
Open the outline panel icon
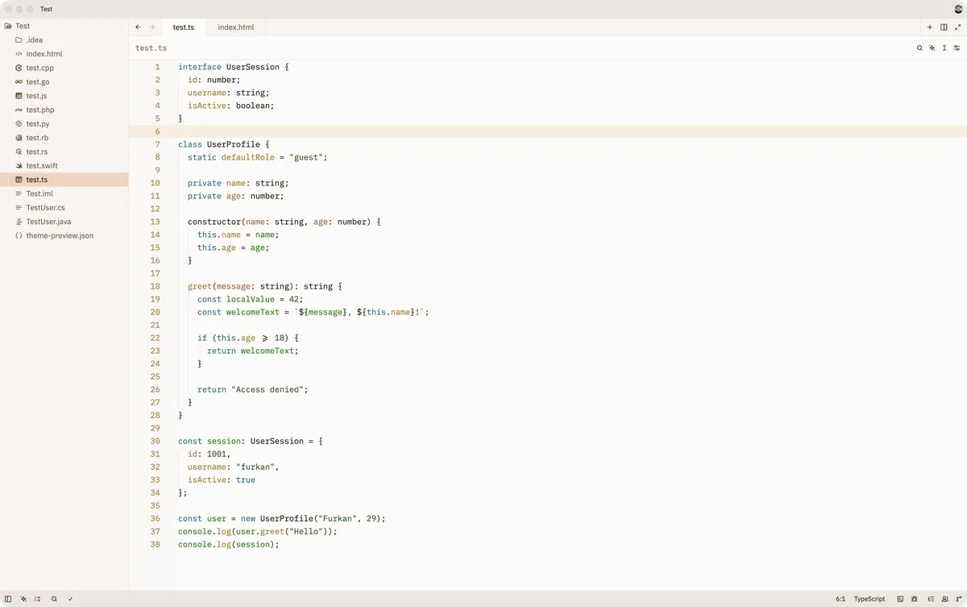pyautogui.click(x=931, y=599)
